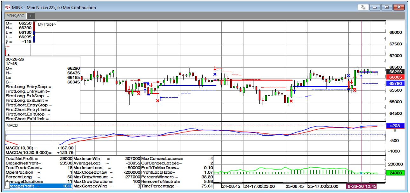Screen dimensions: 410x193
Task: Click the 8-26-26 12:45 cursor time marker
Action: pos(361,186)
